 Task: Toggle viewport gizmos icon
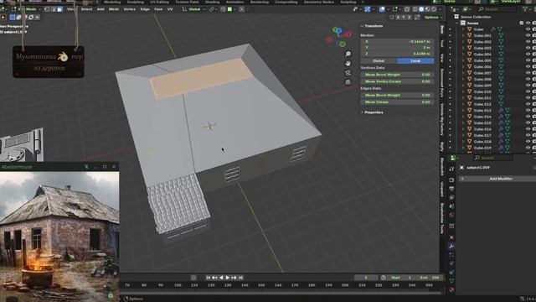pos(367,9)
